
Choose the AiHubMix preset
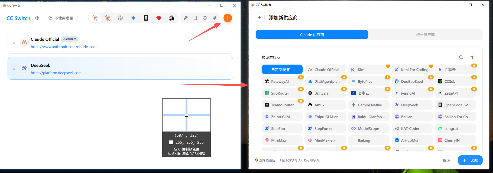click(412, 140)
